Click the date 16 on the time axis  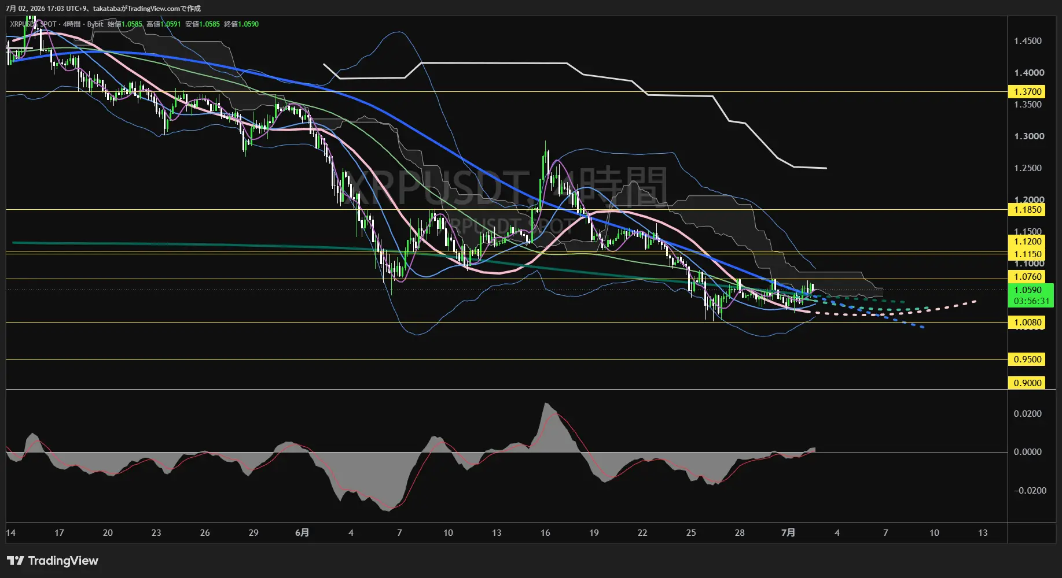point(545,533)
